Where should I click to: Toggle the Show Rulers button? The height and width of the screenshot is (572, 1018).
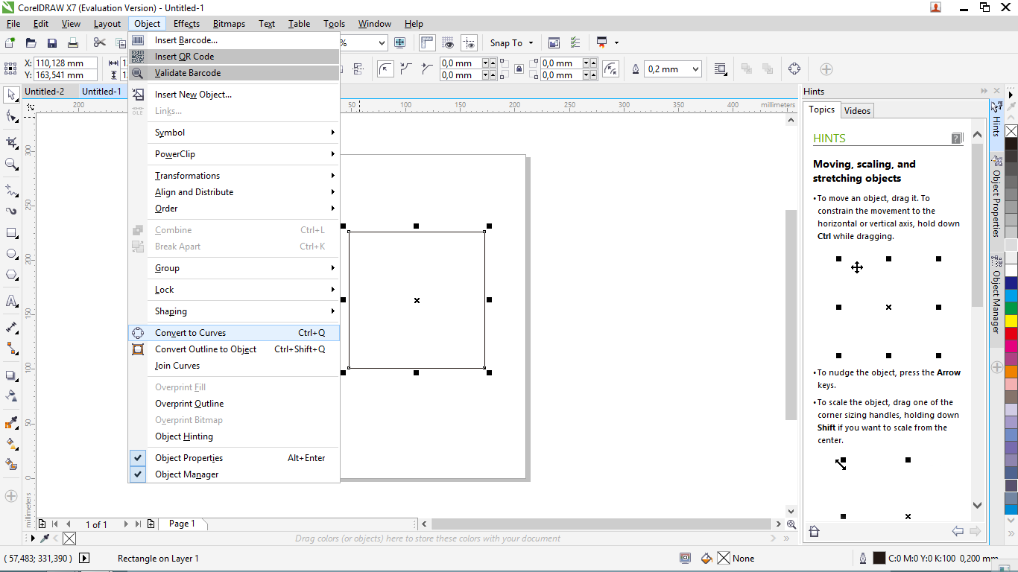[x=427, y=43]
